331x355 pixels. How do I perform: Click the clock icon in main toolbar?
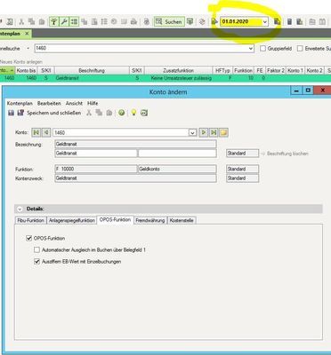coord(114,21)
